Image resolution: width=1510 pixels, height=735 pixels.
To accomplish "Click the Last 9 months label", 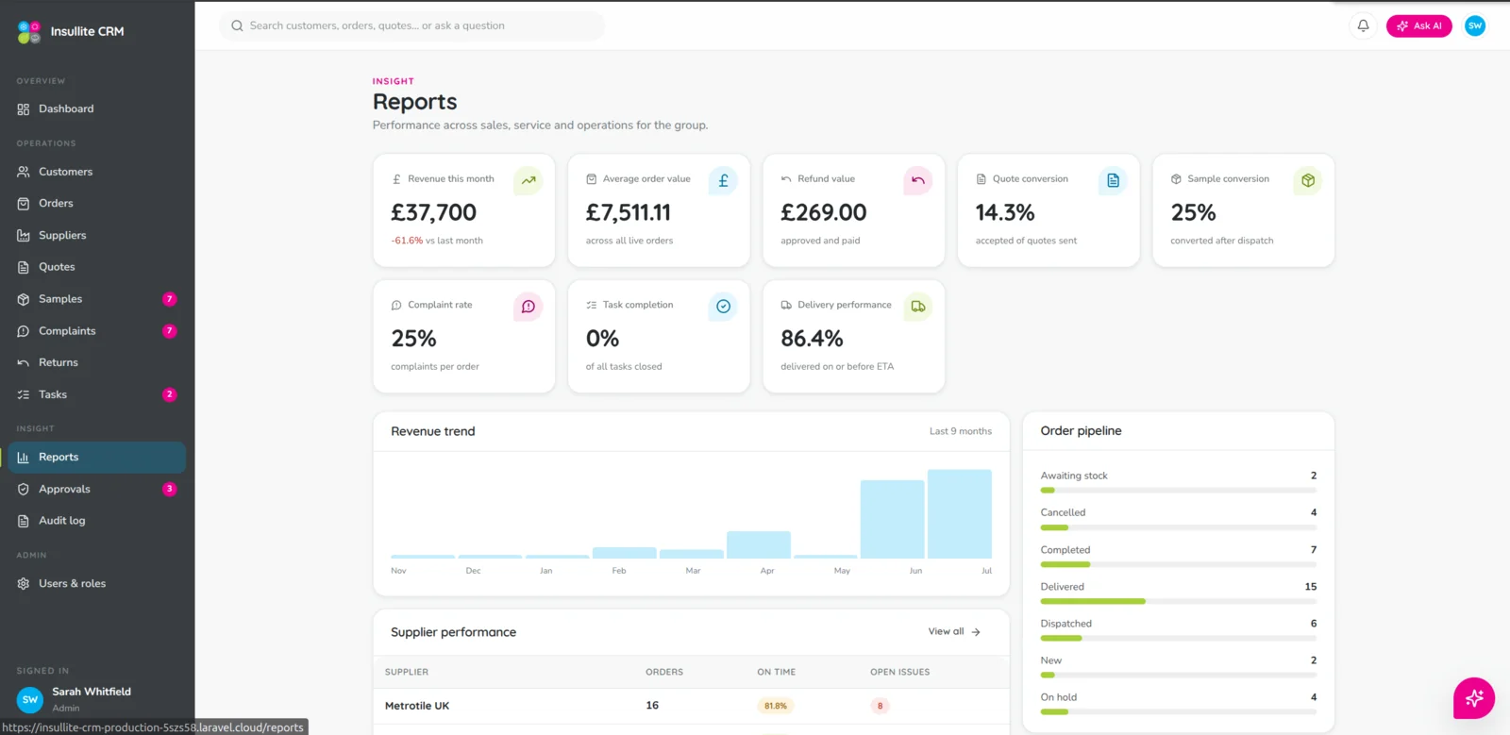I will pyautogui.click(x=961, y=431).
